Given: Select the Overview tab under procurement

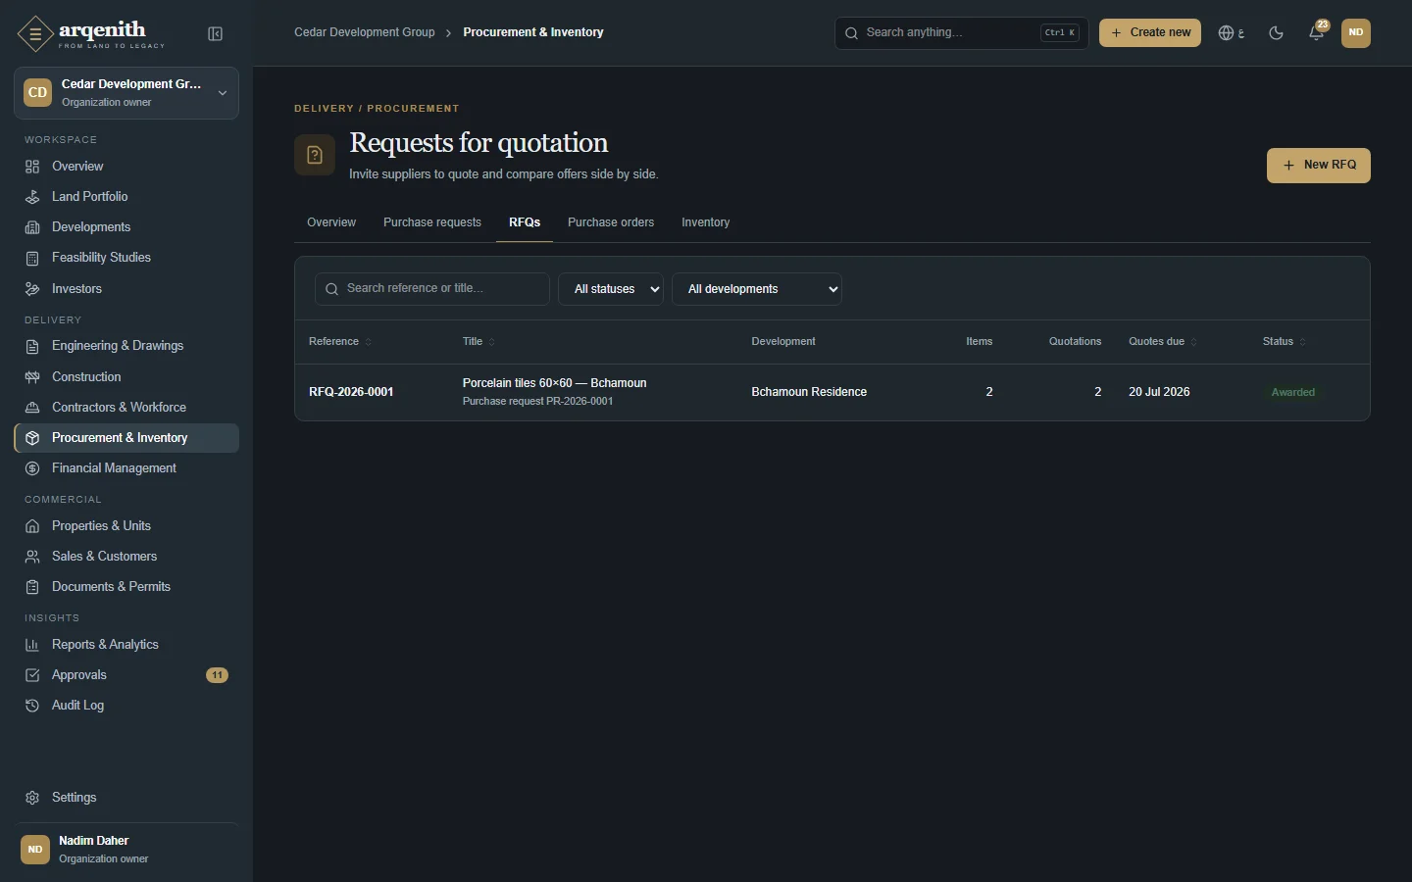Looking at the screenshot, I should (331, 222).
